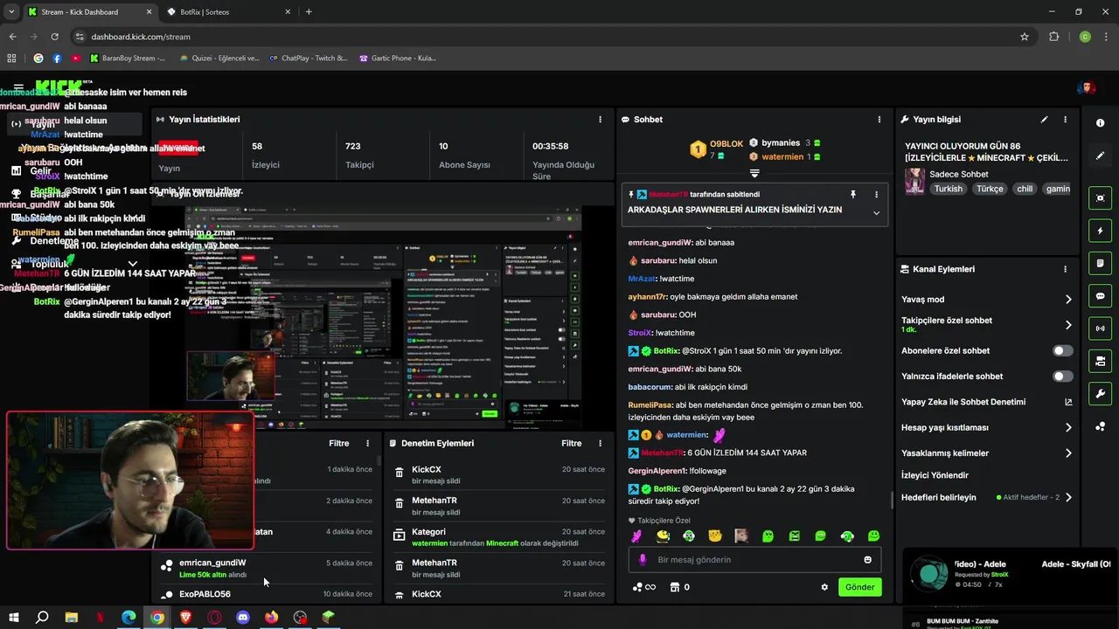This screenshot has height=629, width=1119.
Task: Open the Quizei bookmark
Action: click(219, 59)
